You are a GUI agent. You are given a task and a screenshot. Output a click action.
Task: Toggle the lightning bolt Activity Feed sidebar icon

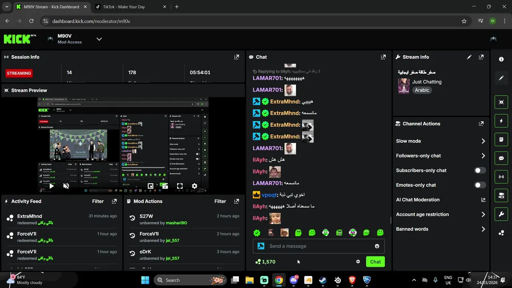coord(501,121)
